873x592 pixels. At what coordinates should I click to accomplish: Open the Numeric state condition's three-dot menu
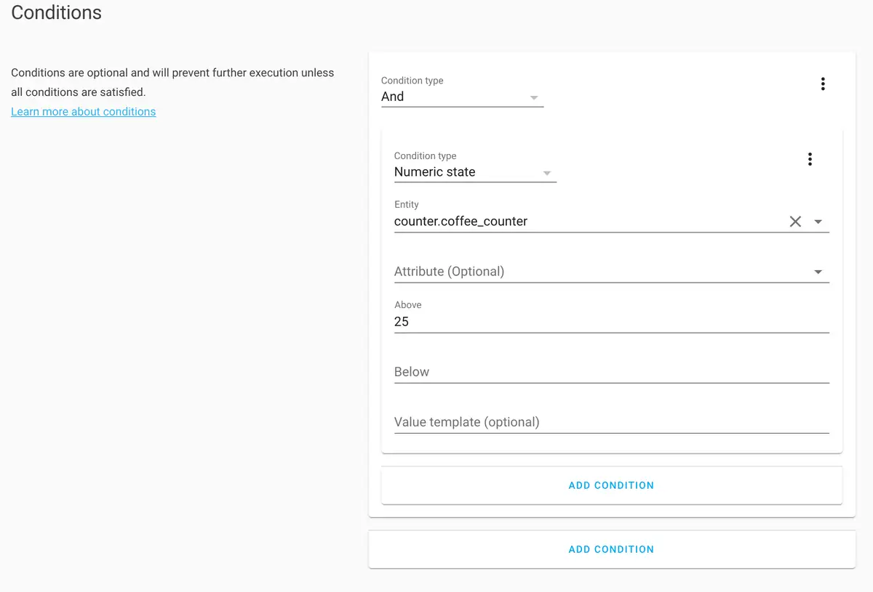[x=810, y=159]
